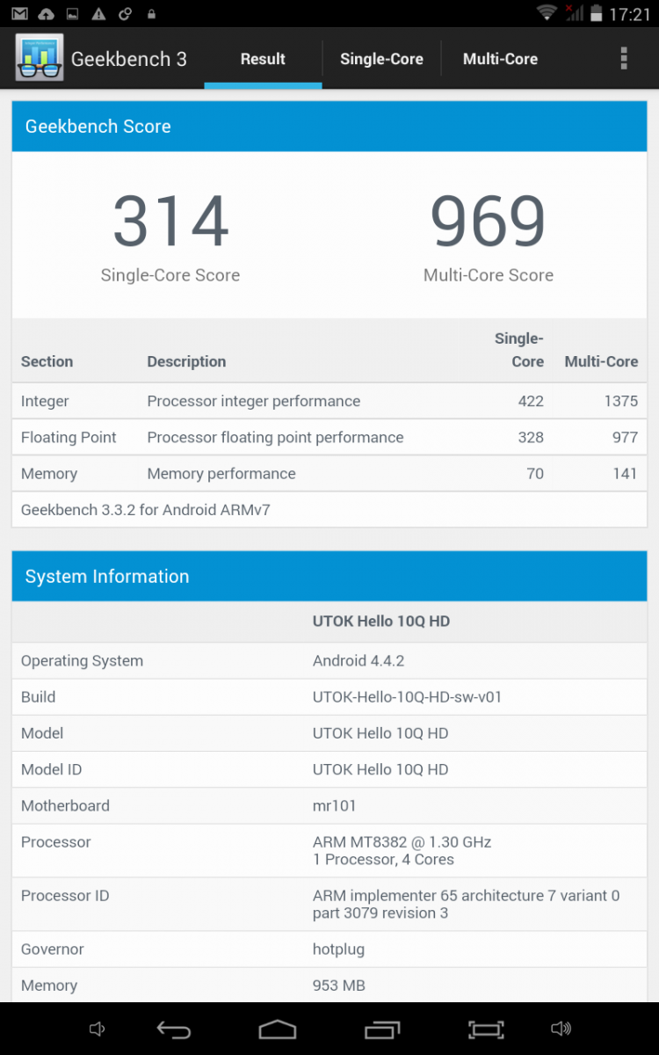Screen dimensions: 659x1055
Task: Tap the Android back navigation arrow
Action: (174, 1029)
